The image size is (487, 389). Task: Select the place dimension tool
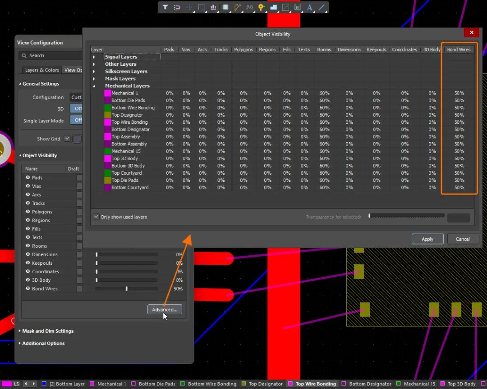tap(298, 7)
